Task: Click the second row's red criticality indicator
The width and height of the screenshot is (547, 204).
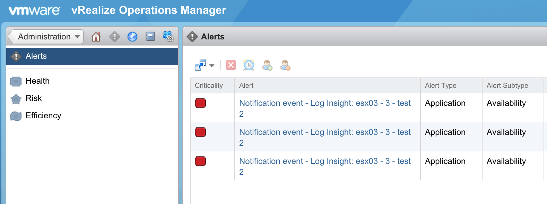Action: [x=200, y=132]
